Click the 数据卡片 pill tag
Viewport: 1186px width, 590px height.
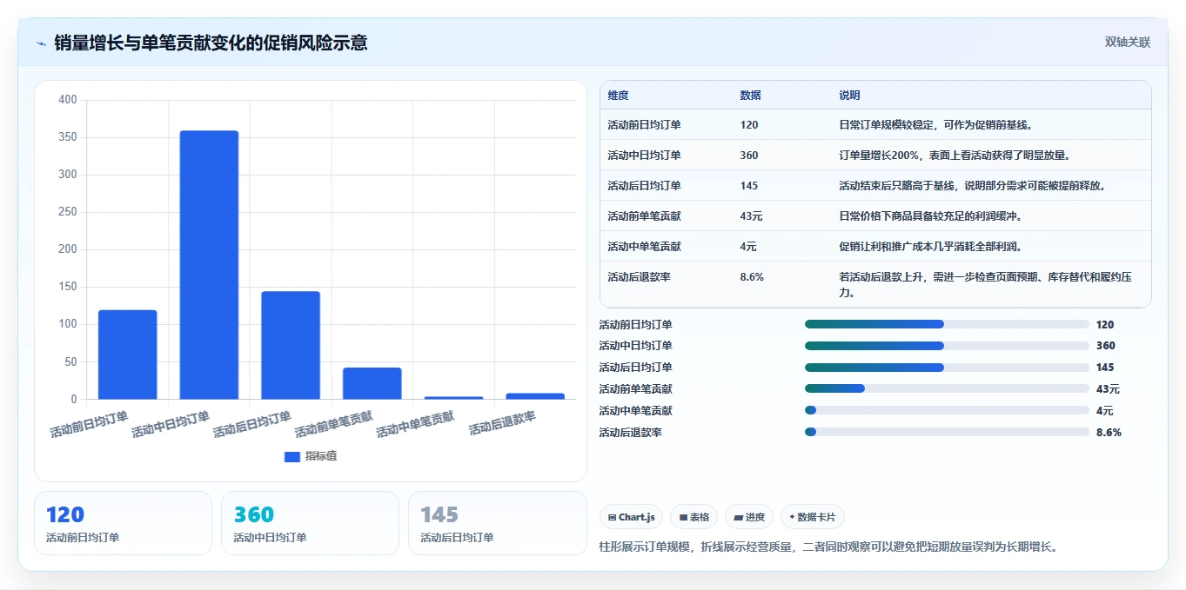(813, 517)
